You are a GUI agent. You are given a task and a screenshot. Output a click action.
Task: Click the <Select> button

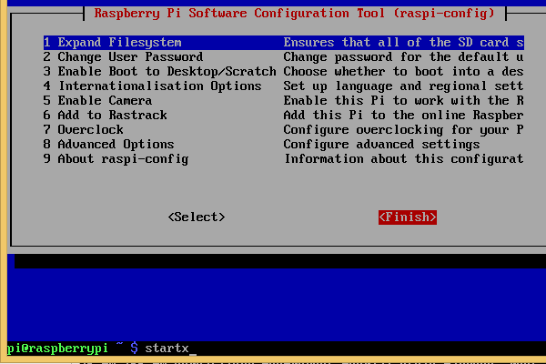(197, 217)
